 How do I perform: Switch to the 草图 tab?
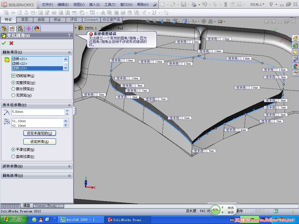click(25, 20)
